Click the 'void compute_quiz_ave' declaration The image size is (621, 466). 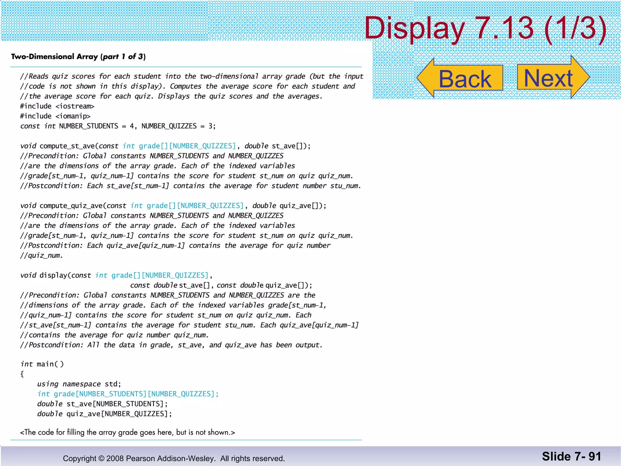[x=173, y=206]
